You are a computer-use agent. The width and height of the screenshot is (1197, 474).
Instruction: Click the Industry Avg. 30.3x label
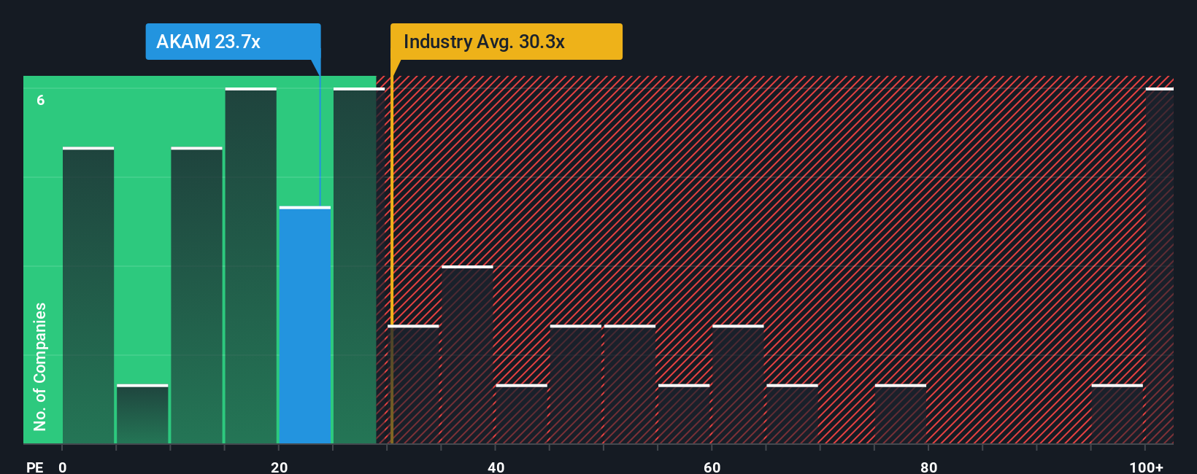(506, 42)
